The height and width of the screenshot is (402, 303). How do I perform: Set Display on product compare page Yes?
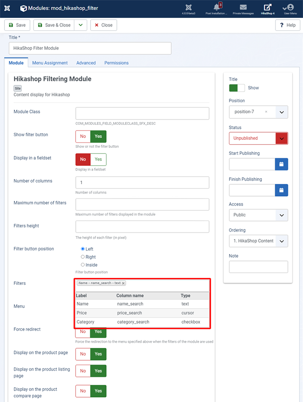pos(99,391)
